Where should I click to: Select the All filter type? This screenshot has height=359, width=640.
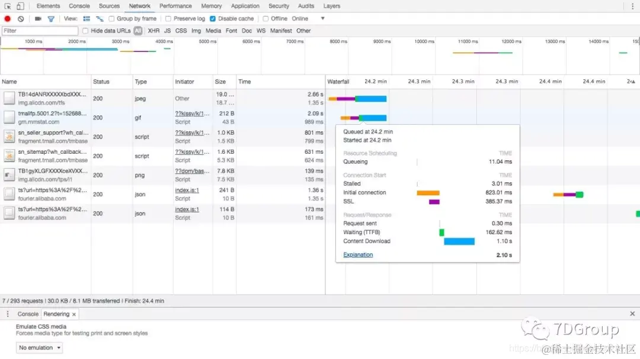click(x=138, y=31)
